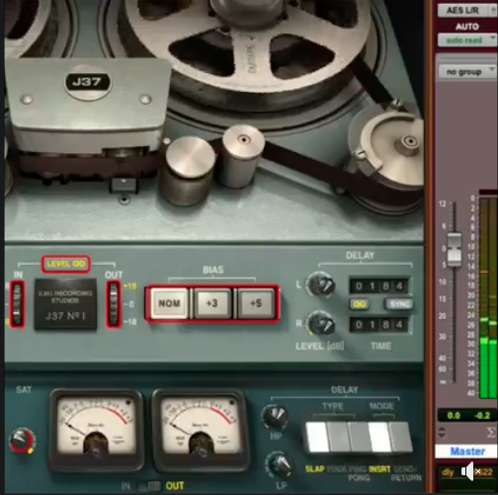Click the Delay R level knob
This screenshot has width=498, height=495.
(x=320, y=324)
